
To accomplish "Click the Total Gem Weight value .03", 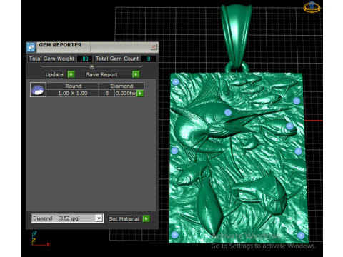I will [x=85, y=59].
